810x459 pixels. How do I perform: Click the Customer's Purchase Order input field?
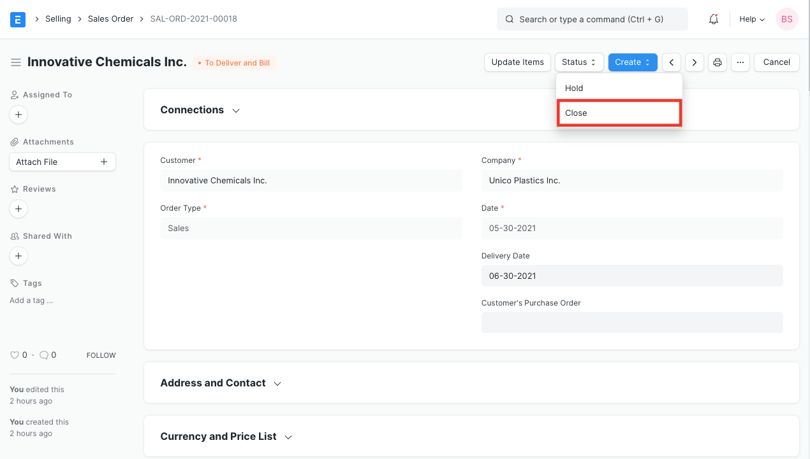click(632, 322)
